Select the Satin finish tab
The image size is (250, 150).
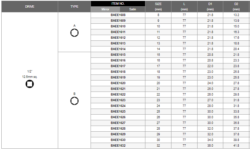pos(132,9)
